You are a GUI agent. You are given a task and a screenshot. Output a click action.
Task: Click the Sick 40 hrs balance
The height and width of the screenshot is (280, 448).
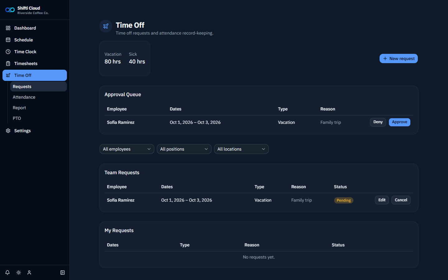(x=137, y=58)
